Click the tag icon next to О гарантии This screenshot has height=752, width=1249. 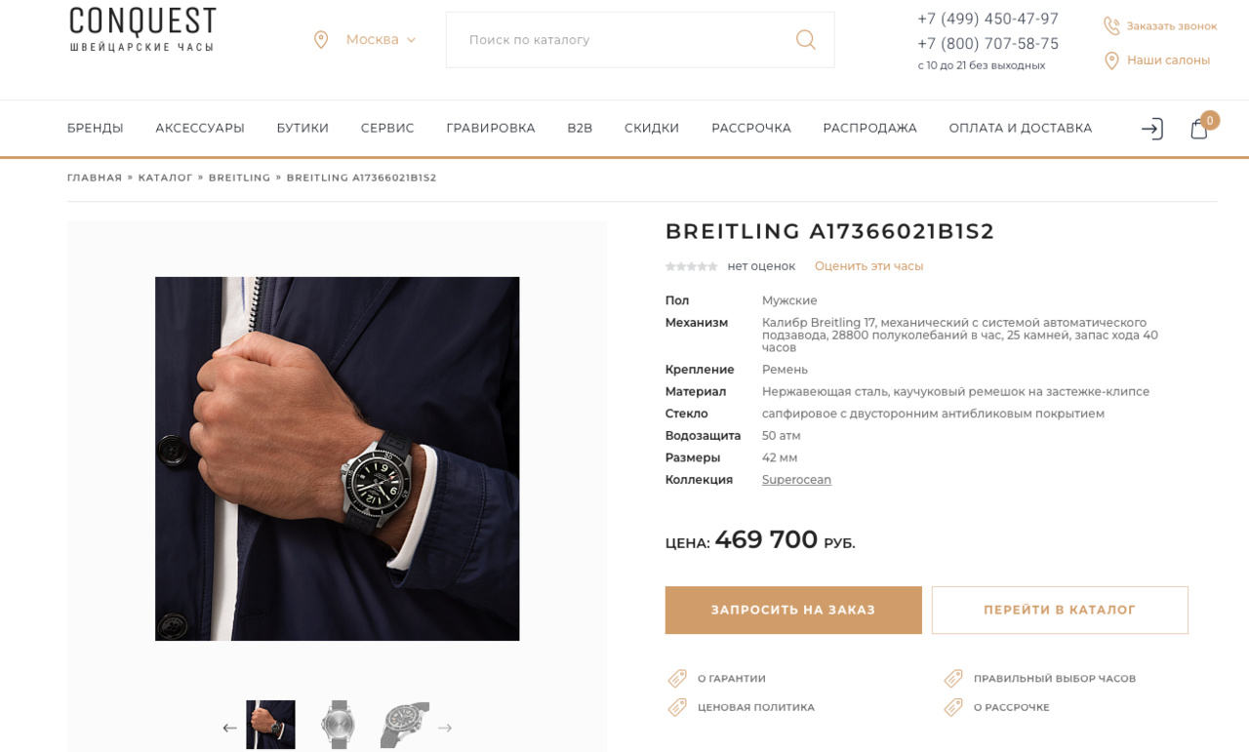tap(677, 679)
